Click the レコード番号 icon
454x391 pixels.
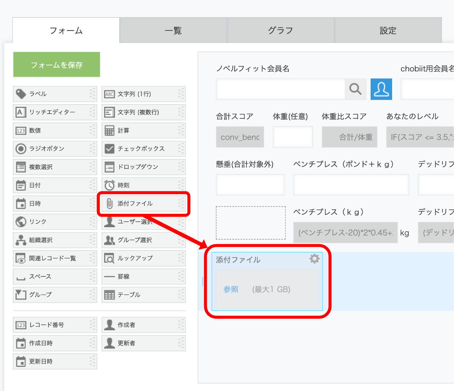coord(21,325)
